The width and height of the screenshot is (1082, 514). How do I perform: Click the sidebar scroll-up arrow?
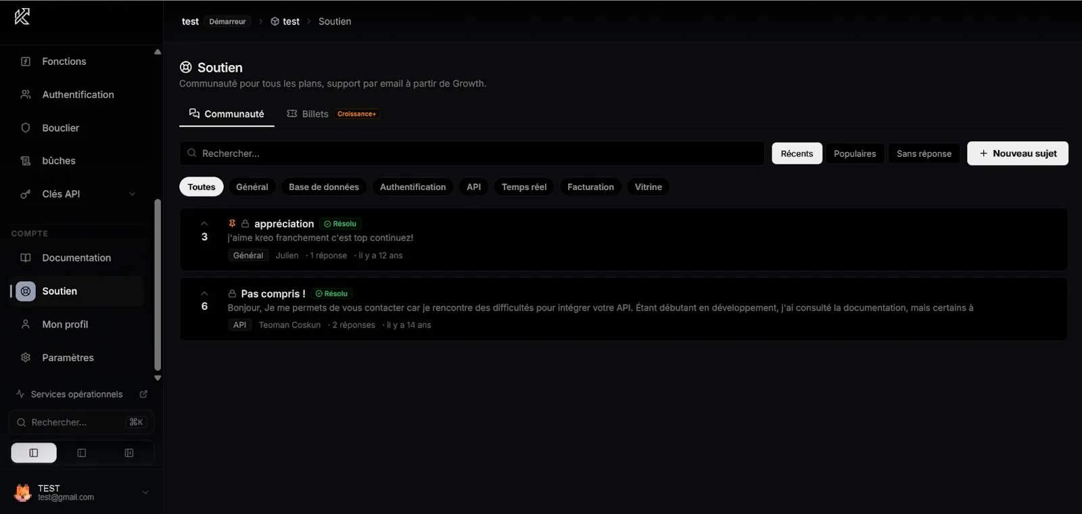[x=158, y=52]
